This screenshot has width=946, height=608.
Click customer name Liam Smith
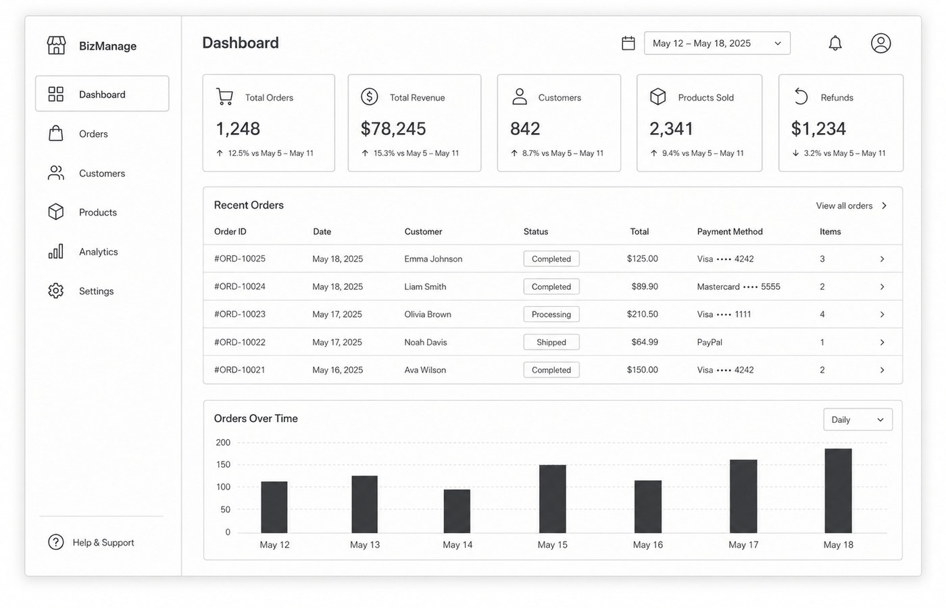point(425,286)
